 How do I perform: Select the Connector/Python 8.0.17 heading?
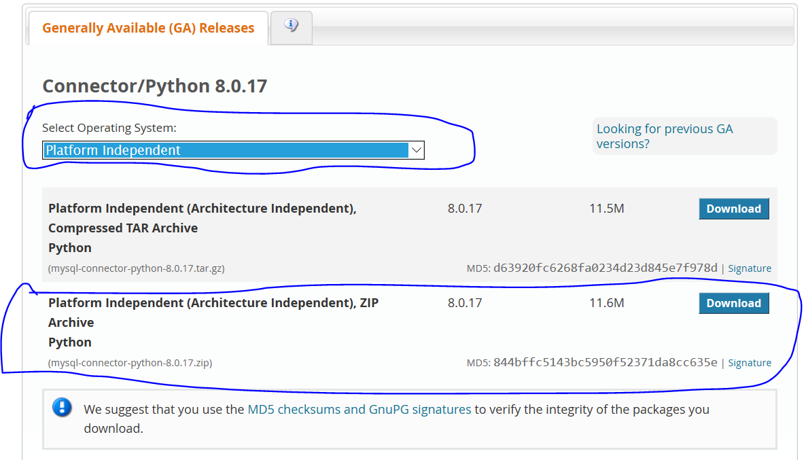coord(155,86)
